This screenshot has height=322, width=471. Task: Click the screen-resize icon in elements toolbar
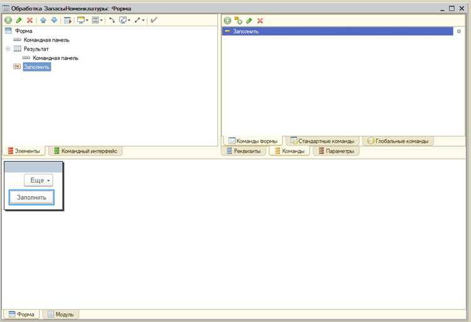point(123,20)
